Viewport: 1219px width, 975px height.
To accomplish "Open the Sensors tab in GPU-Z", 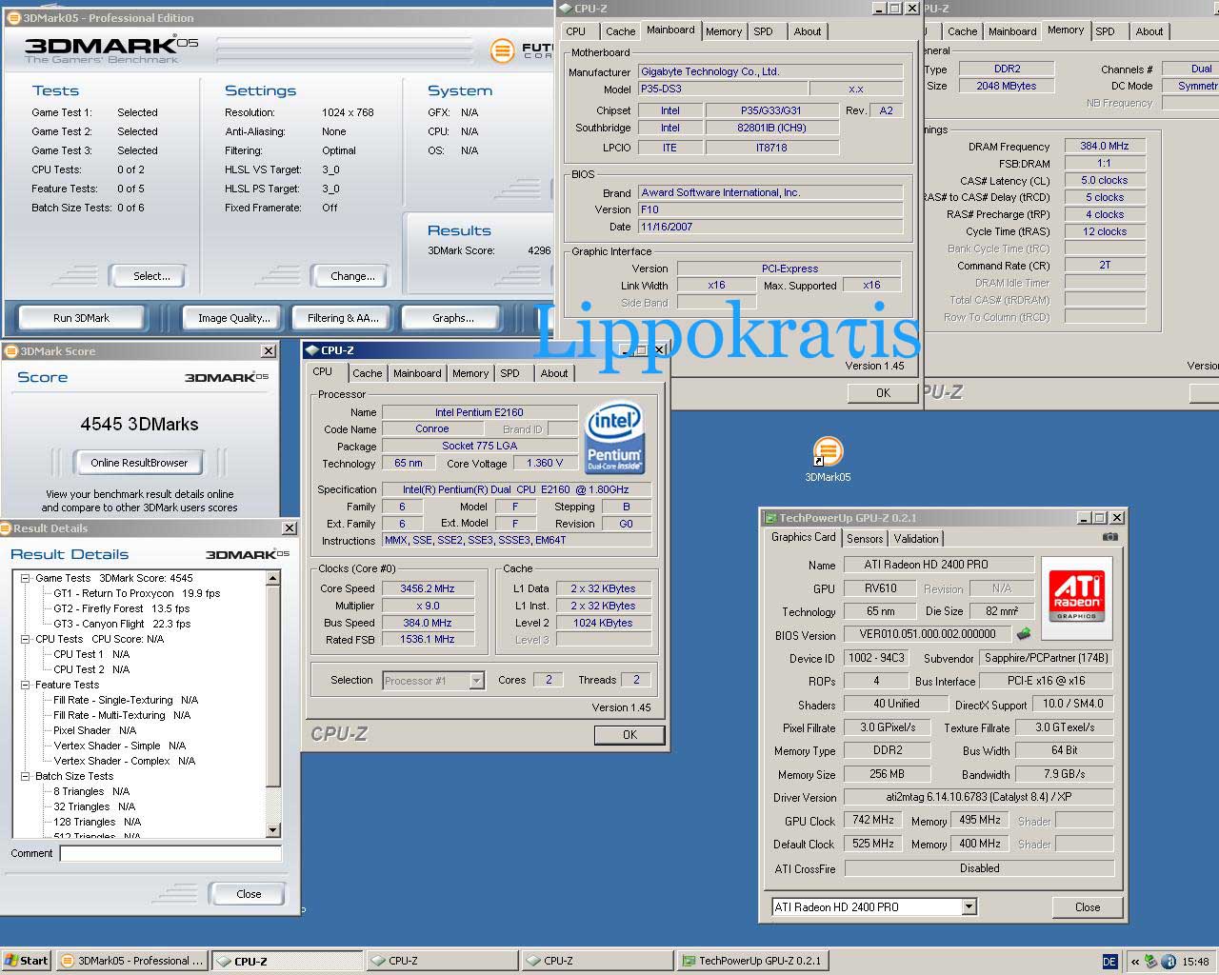I will pyautogui.click(x=865, y=539).
